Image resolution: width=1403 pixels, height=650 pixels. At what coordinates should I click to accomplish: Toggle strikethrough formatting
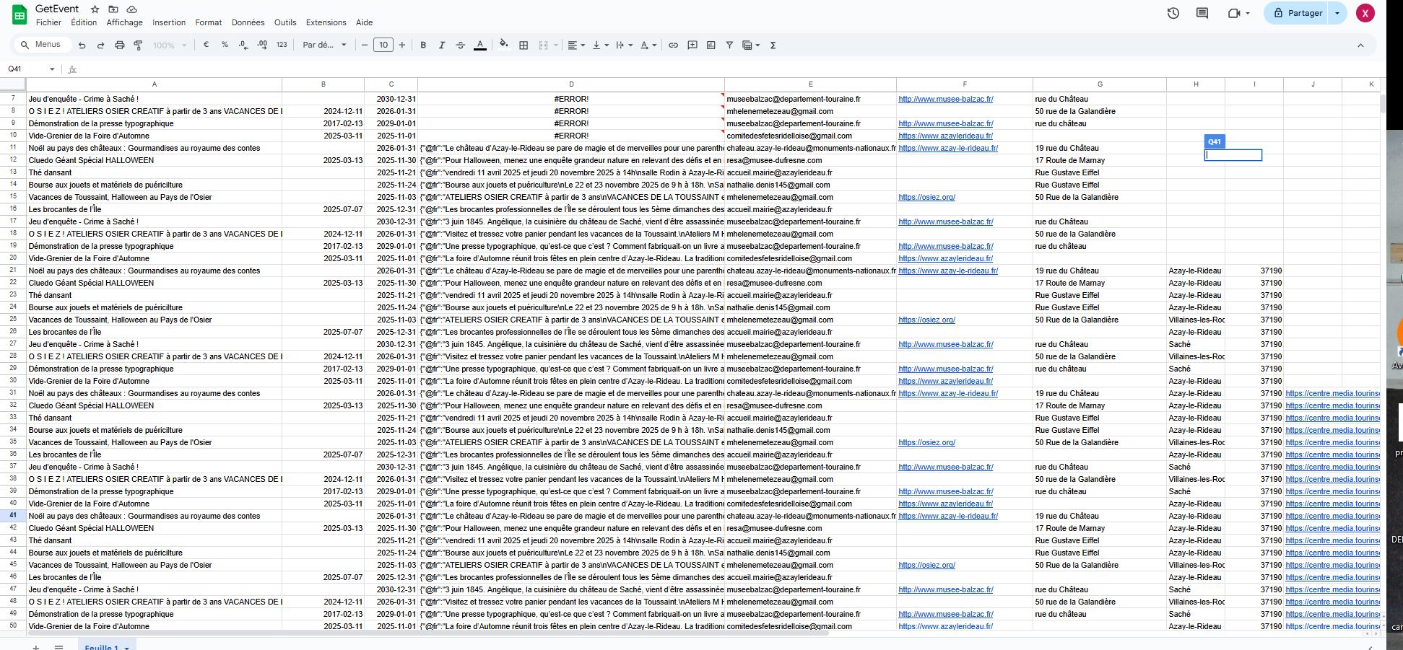point(461,45)
